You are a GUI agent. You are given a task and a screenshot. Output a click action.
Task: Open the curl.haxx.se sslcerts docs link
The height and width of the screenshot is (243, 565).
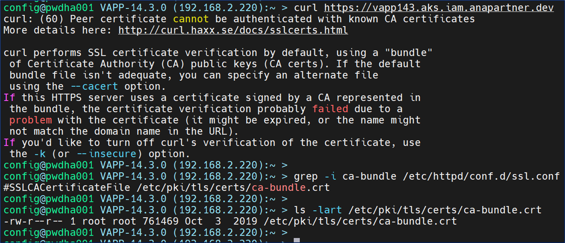coord(233,30)
